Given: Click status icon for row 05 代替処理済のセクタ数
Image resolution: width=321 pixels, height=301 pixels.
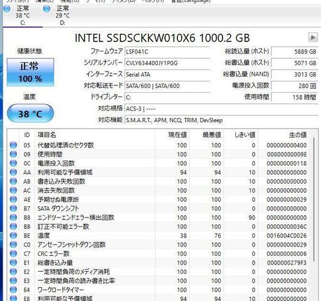Looking at the screenshot, I should [13, 145].
